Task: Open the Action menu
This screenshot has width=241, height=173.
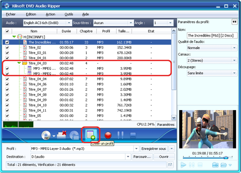Action: pos(51,14)
